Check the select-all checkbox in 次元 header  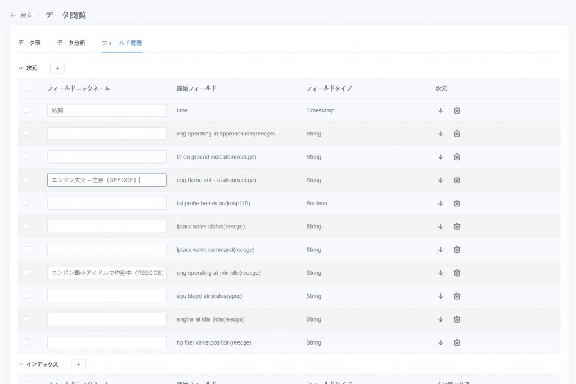pyautogui.click(x=26, y=88)
